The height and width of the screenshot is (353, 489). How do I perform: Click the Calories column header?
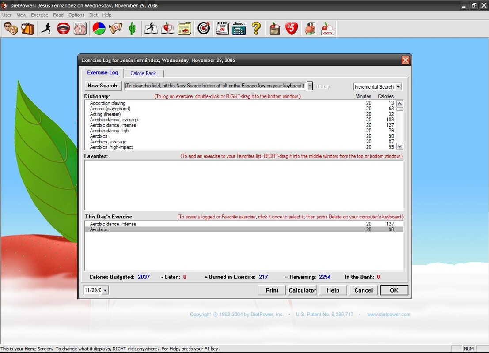point(386,97)
